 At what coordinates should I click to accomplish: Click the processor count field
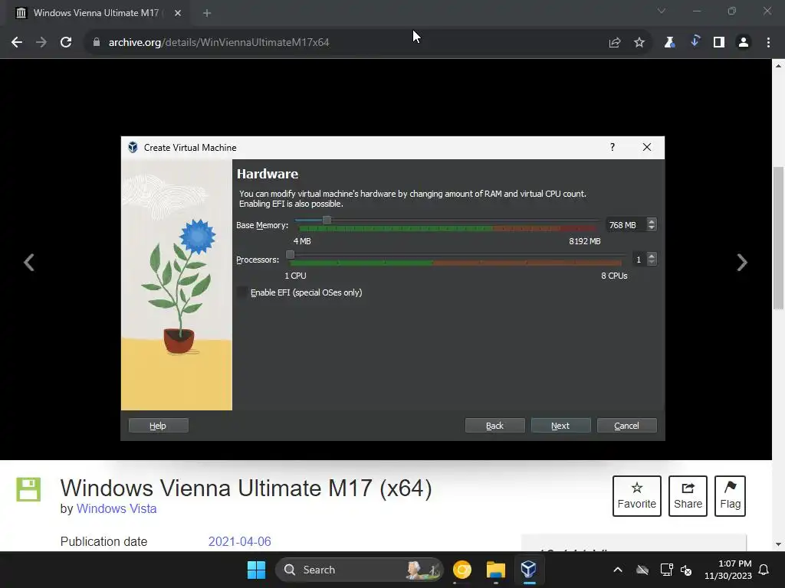[x=639, y=260]
